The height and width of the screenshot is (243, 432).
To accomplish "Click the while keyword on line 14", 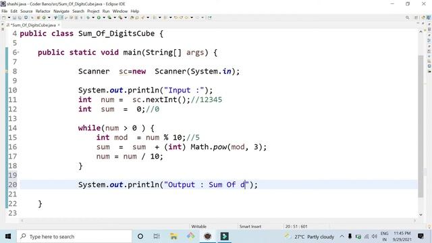I will (89, 128).
